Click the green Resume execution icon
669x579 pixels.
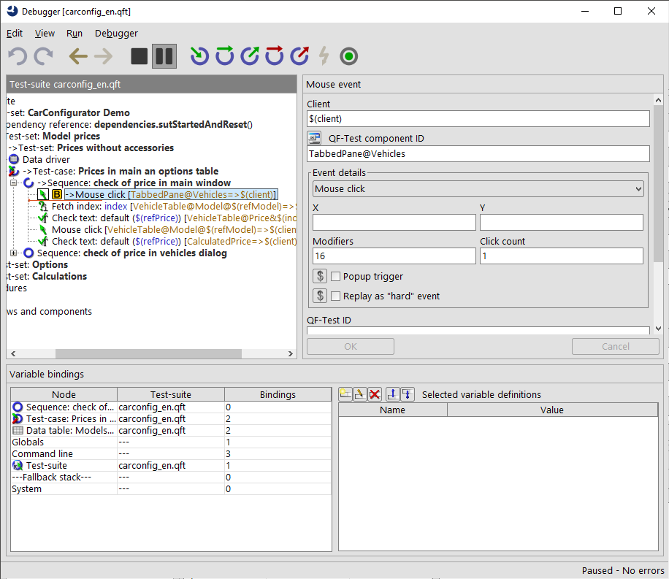coord(348,56)
